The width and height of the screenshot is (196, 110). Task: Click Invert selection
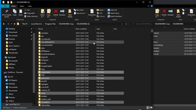(115, 16)
